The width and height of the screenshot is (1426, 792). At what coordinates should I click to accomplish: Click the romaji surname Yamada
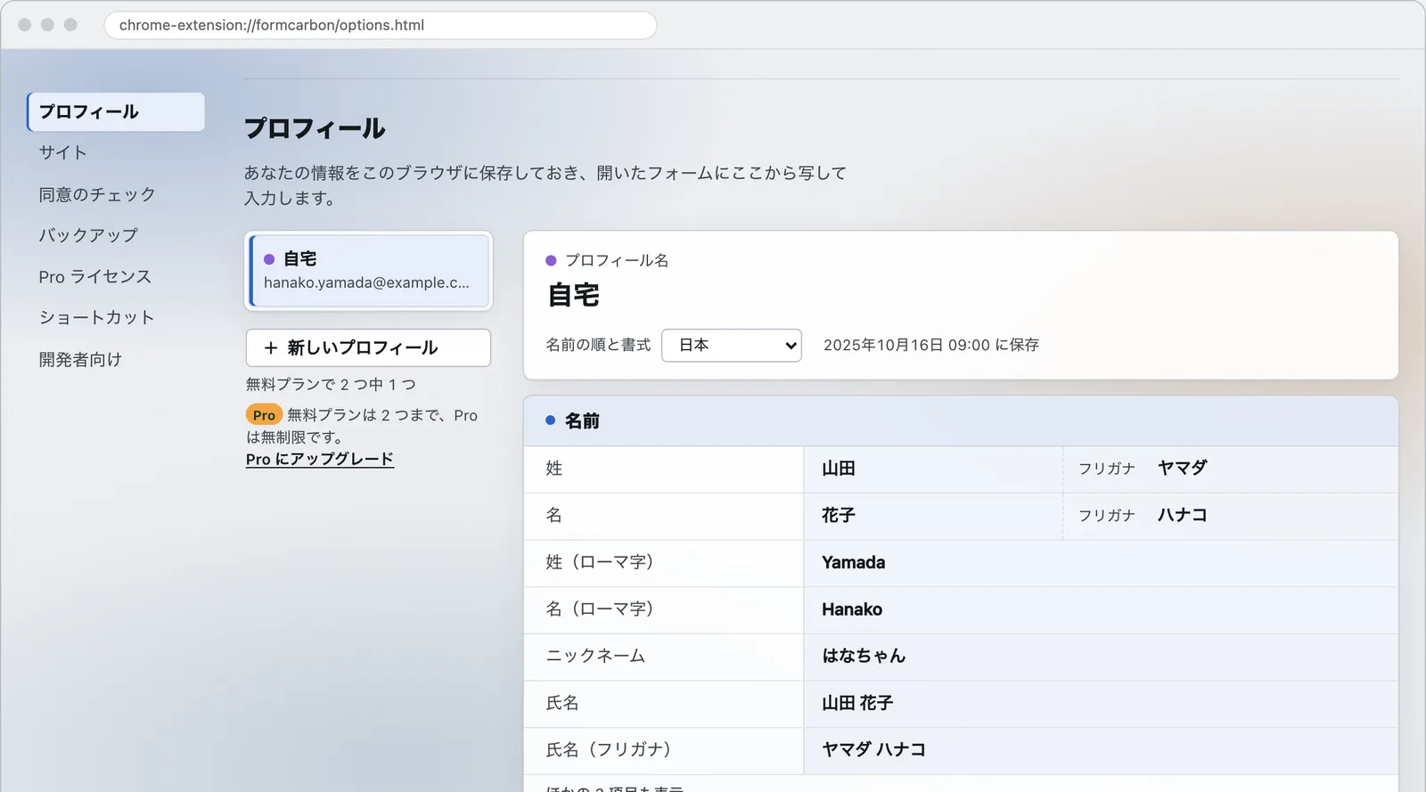pos(854,563)
